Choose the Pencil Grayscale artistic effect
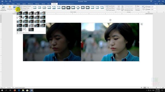 (31, 13)
